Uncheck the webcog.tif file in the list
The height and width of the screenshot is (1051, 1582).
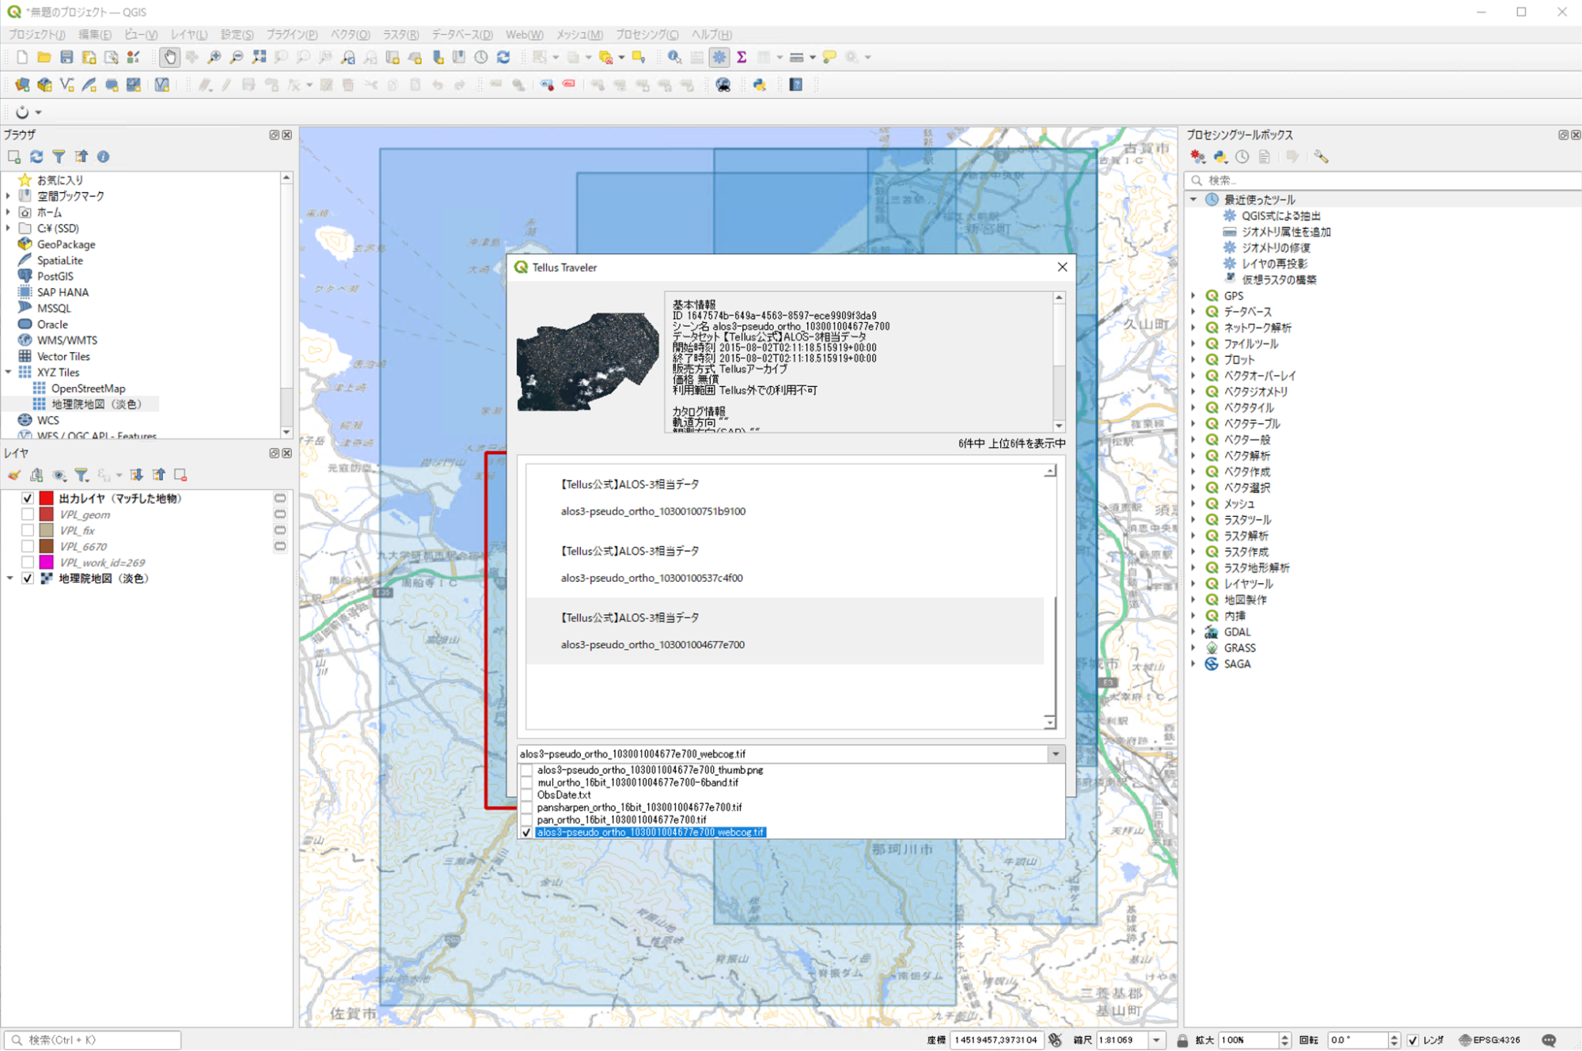coord(527,833)
